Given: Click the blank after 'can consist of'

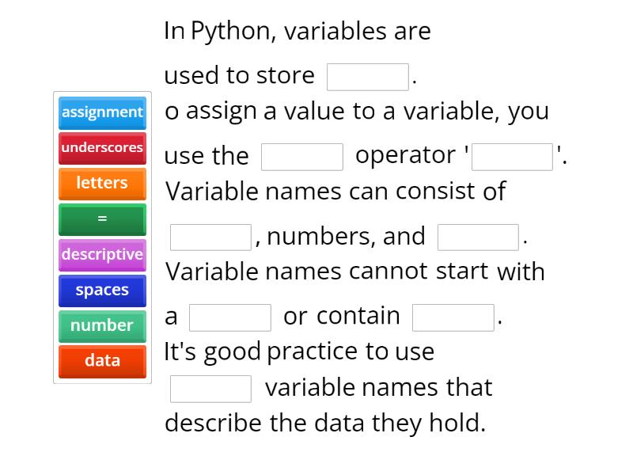Looking at the screenshot, I should [209, 236].
